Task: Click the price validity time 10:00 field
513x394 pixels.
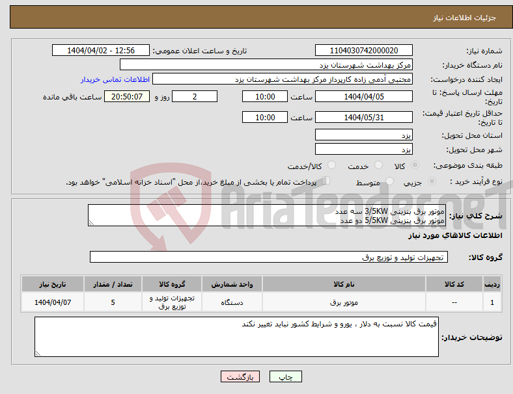Action: pyautogui.click(x=265, y=117)
